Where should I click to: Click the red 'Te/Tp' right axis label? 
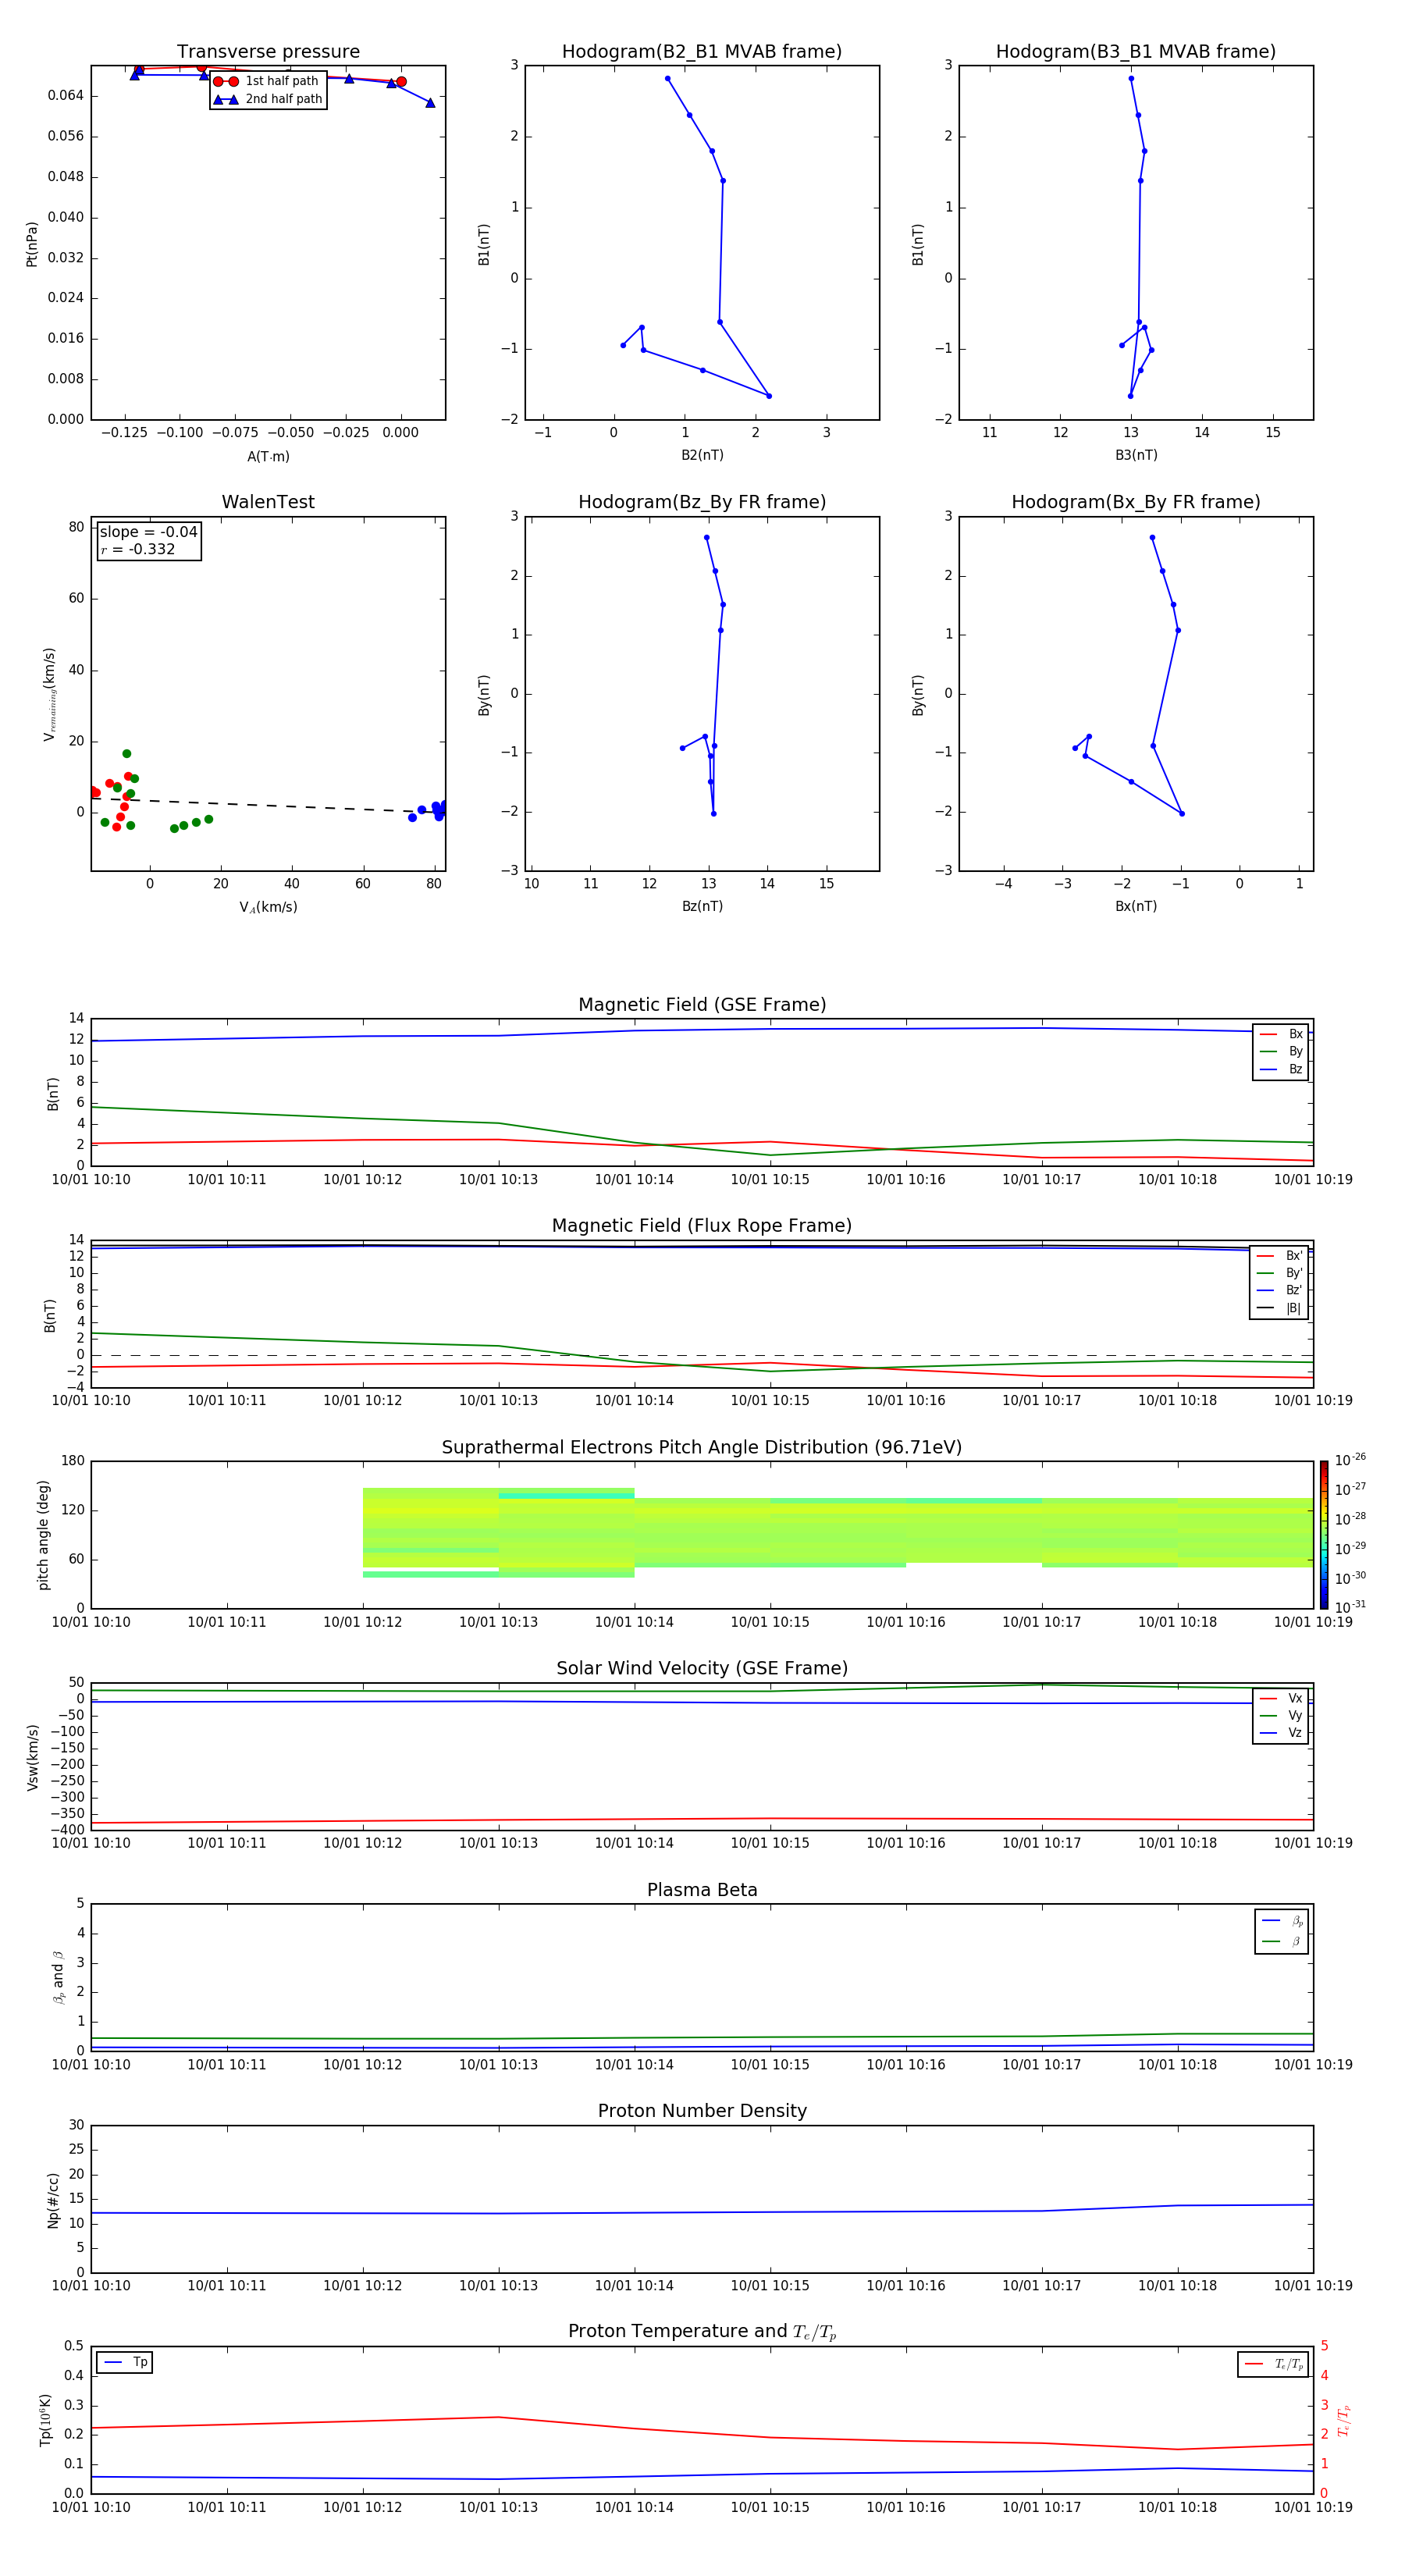pyautogui.click(x=1343, y=2421)
